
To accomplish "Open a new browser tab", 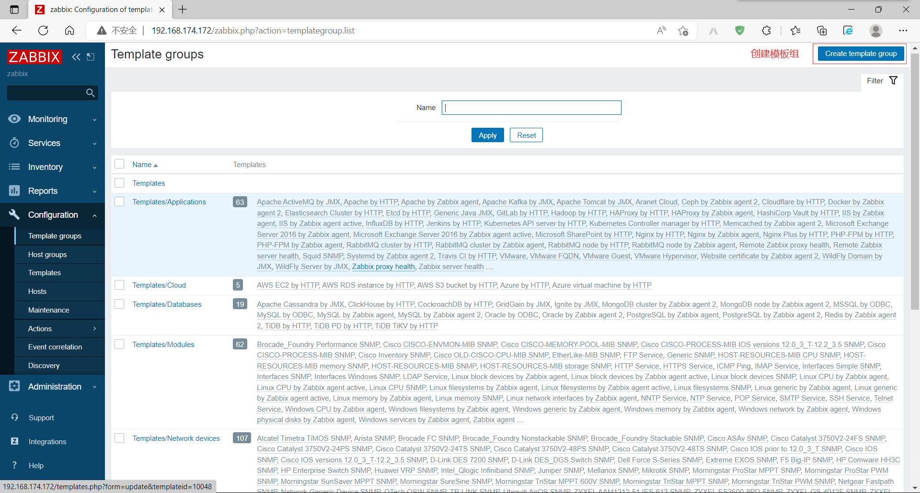I will click(183, 9).
